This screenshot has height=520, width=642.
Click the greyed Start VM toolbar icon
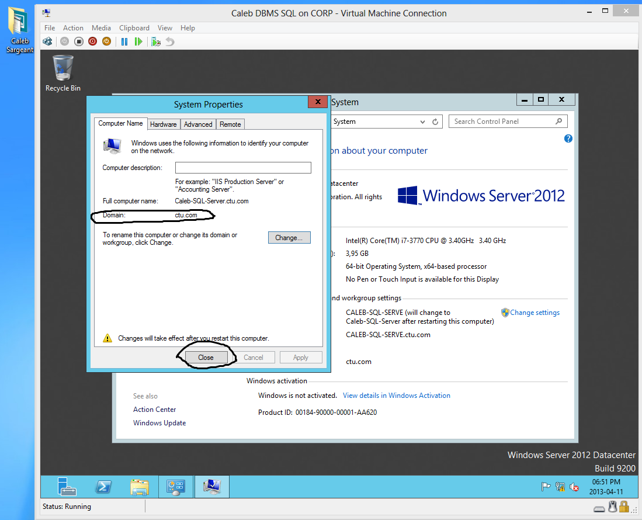(x=64, y=41)
